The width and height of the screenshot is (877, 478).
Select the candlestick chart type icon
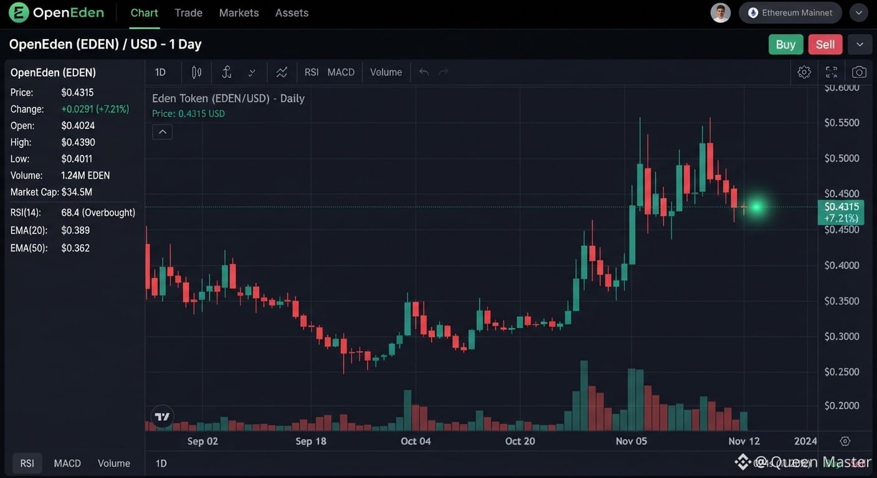[197, 72]
